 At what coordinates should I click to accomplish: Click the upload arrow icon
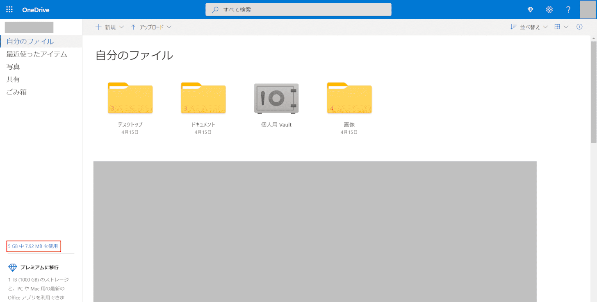click(x=133, y=27)
